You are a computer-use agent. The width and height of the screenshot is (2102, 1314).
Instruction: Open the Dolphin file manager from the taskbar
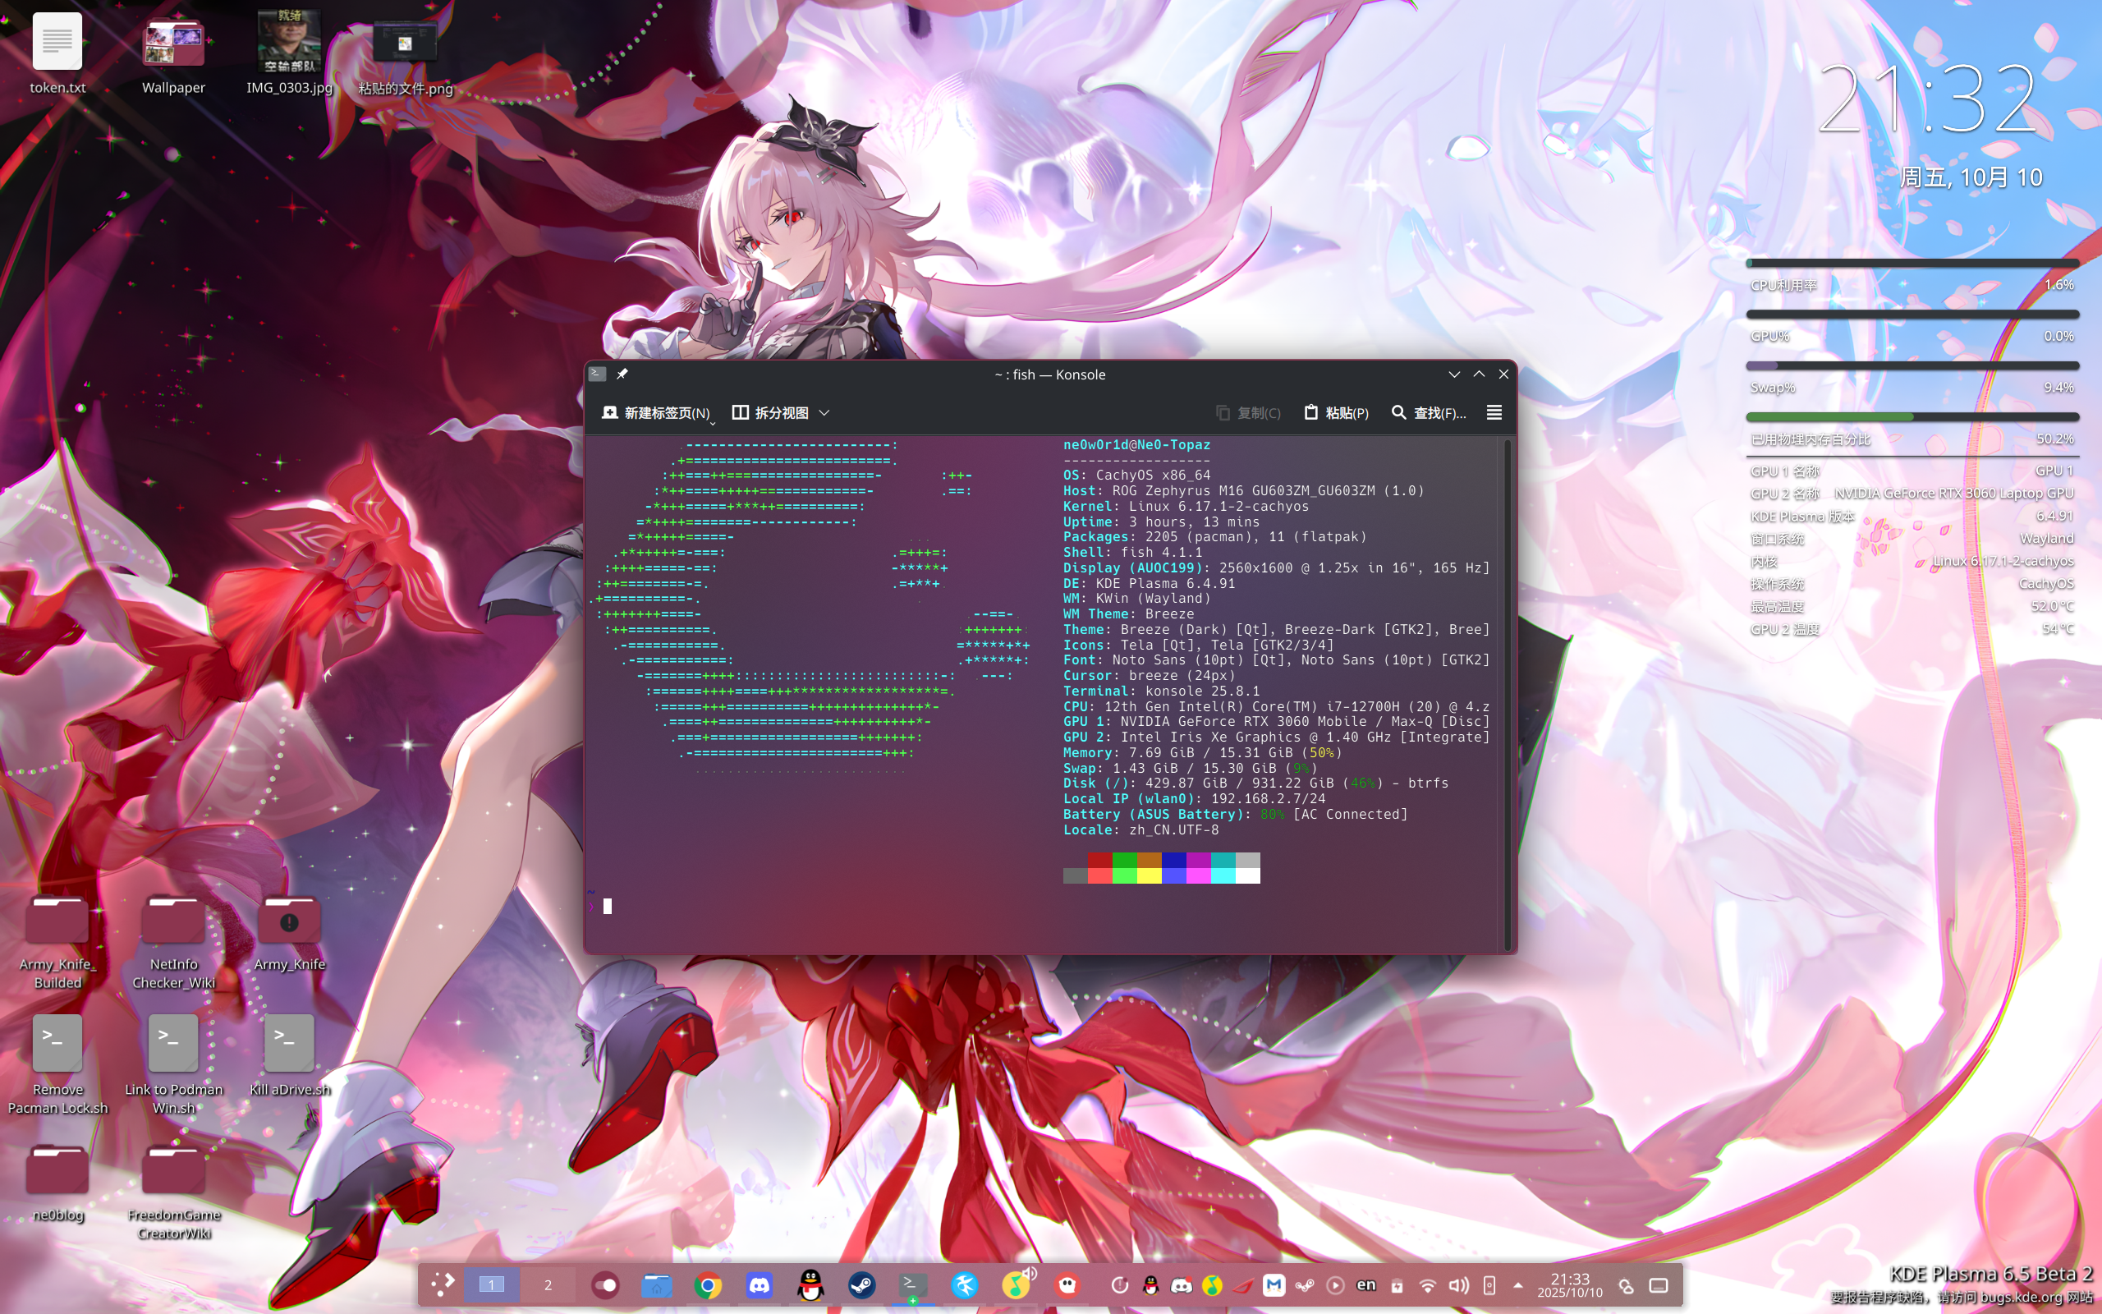point(658,1285)
